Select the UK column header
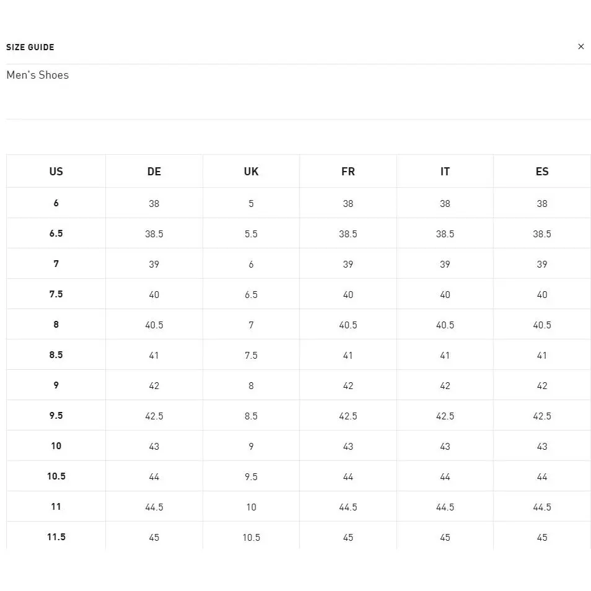 point(251,172)
